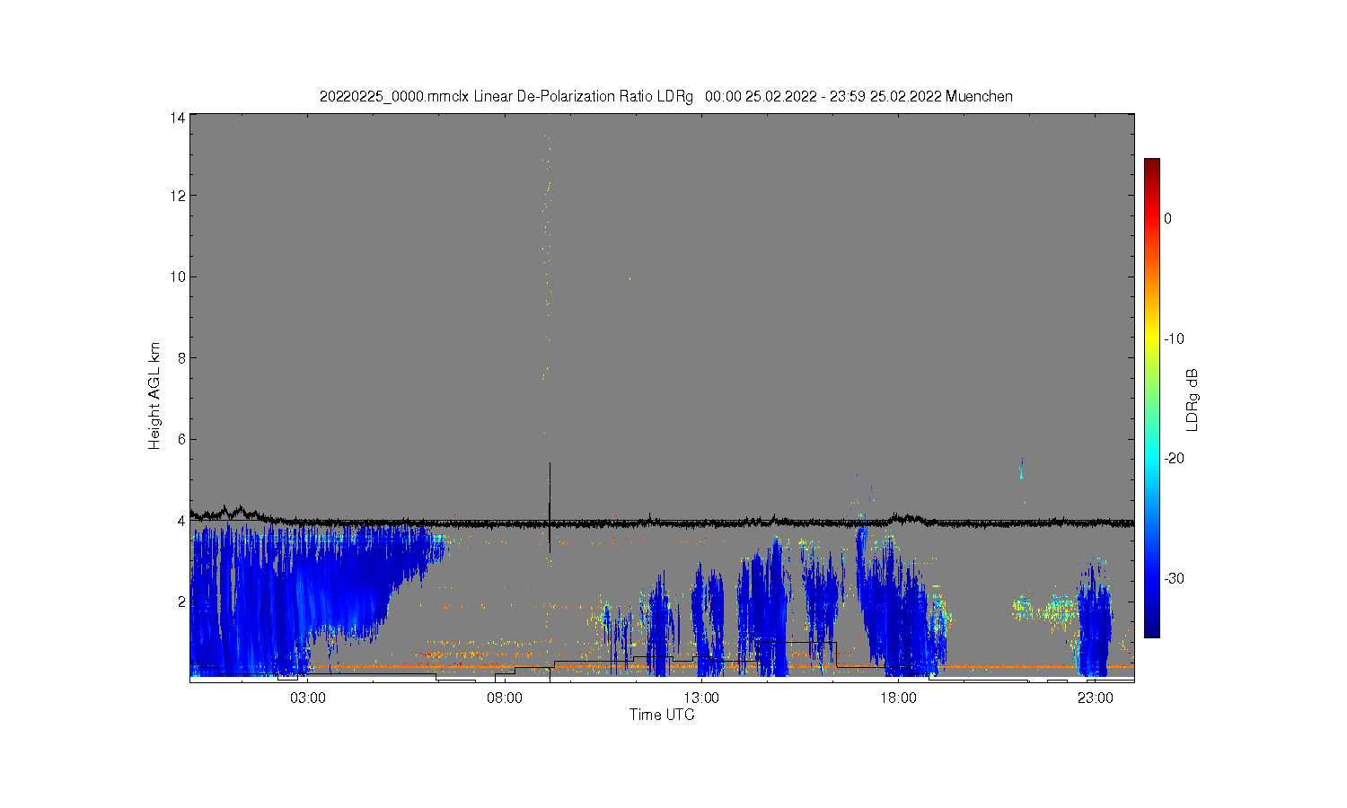
Task: Click the height tick label 12
Action: (x=178, y=196)
